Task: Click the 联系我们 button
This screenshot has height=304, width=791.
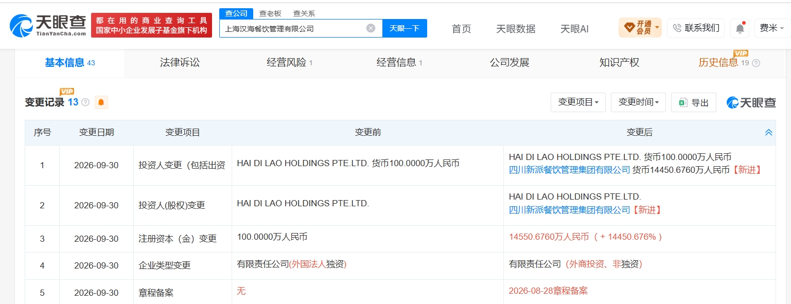Action: coord(696,28)
